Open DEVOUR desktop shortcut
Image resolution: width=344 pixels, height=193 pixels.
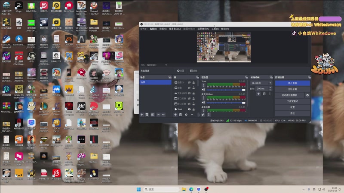click(69, 41)
